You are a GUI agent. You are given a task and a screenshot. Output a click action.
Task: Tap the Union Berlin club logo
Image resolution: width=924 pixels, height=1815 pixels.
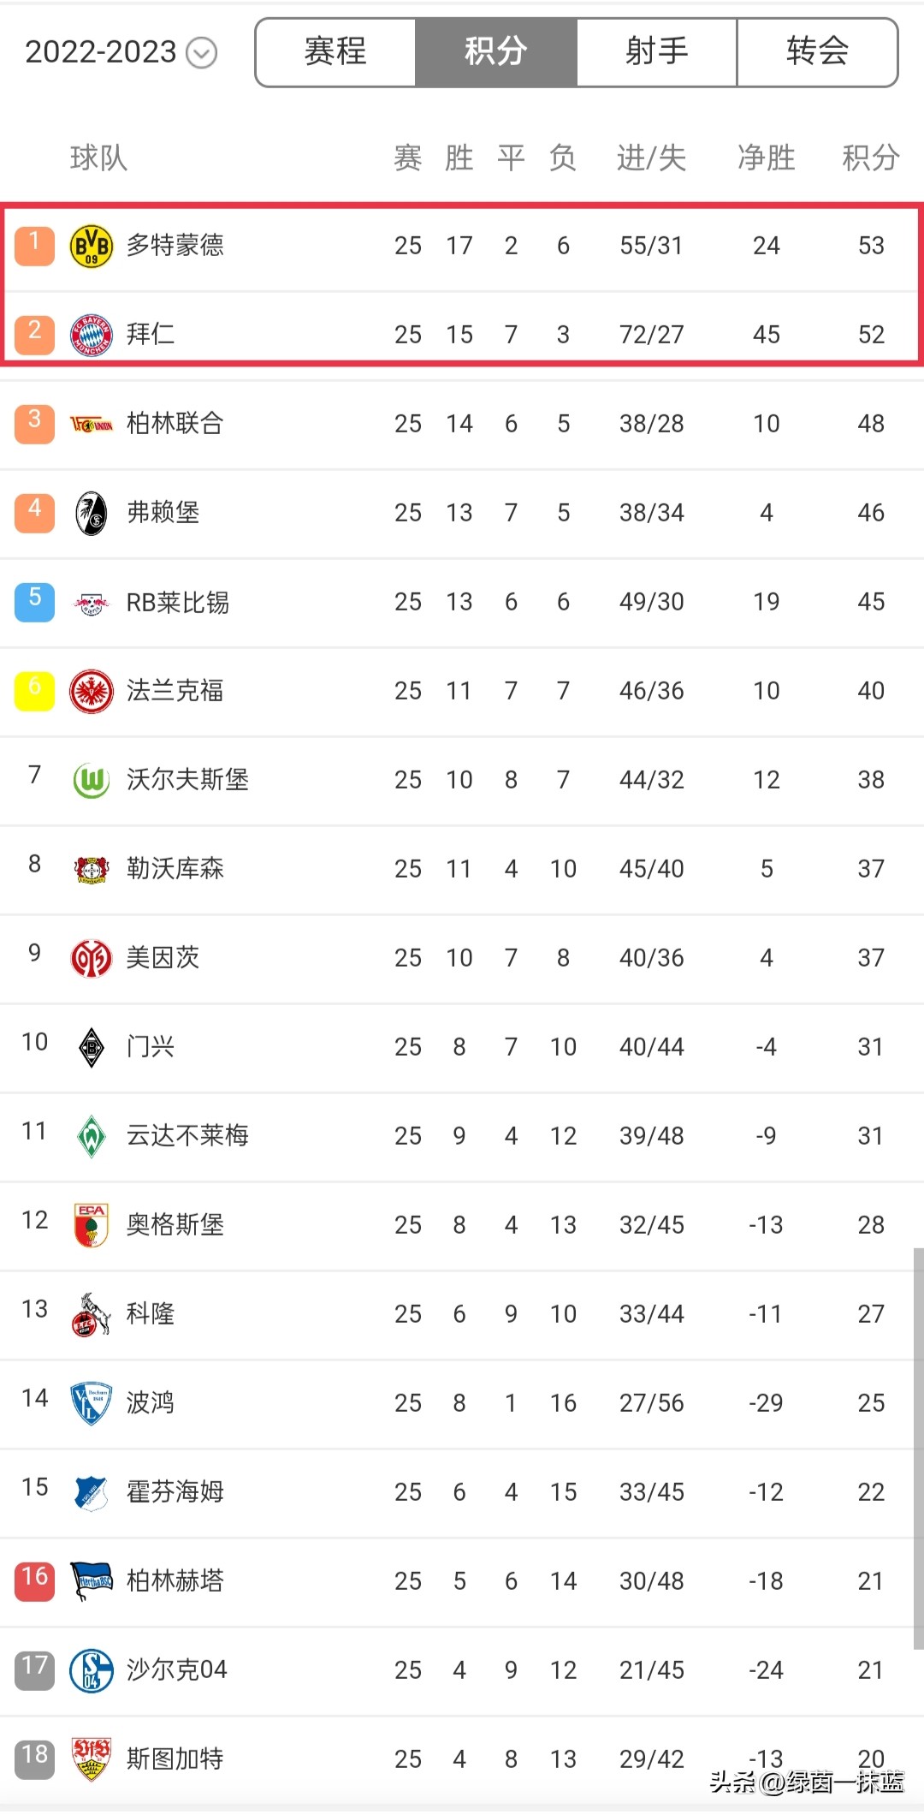point(91,424)
